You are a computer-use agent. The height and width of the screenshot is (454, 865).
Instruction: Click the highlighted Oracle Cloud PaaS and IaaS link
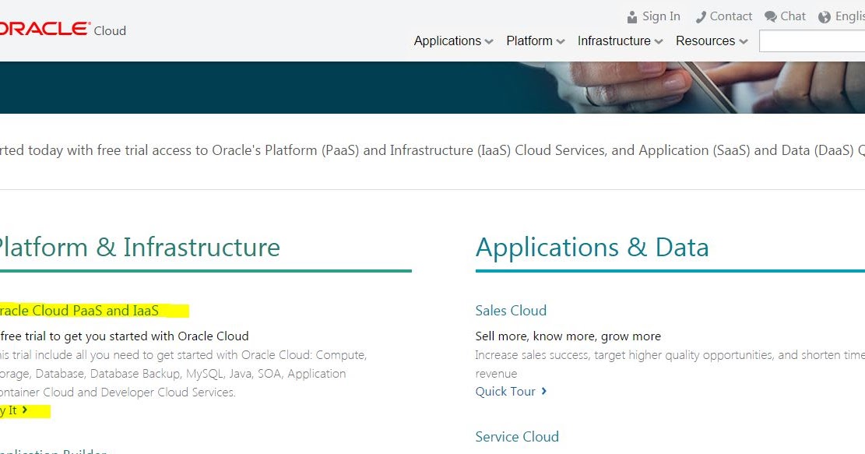tap(78, 310)
